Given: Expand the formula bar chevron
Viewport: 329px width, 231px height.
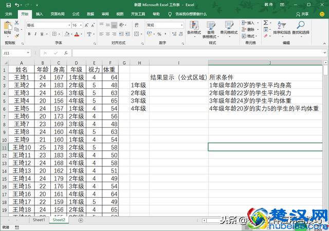Looking at the screenshot, I should 325,53.
